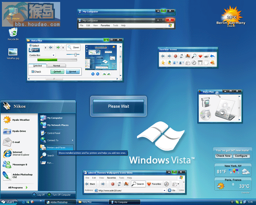Open File menu in adni18 browser
This screenshot has height=205, width=256.
[x=87, y=178]
